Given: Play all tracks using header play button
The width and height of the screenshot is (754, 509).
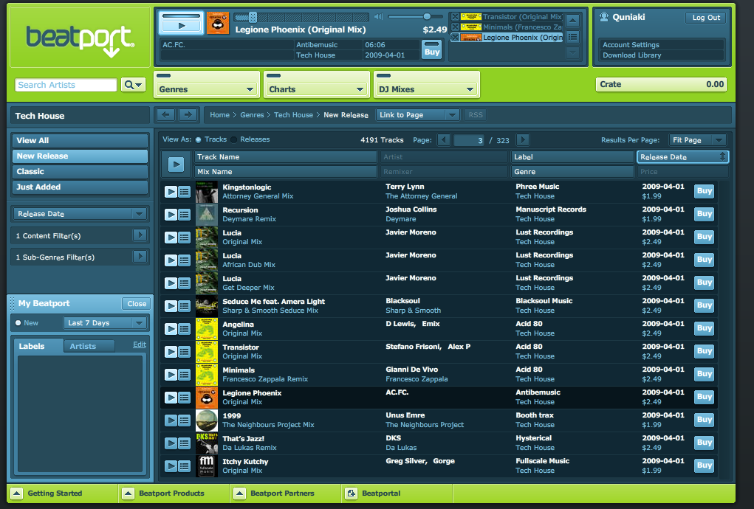Looking at the screenshot, I should pos(176,165).
